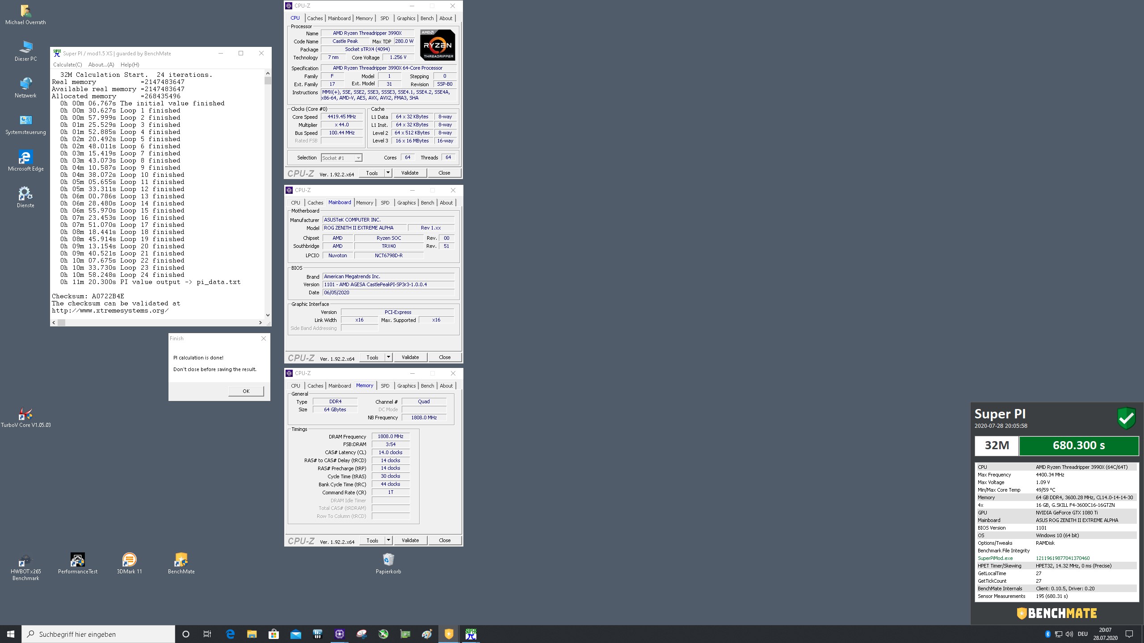
Task: Open File Explorer from the taskbar
Action: tap(252, 634)
